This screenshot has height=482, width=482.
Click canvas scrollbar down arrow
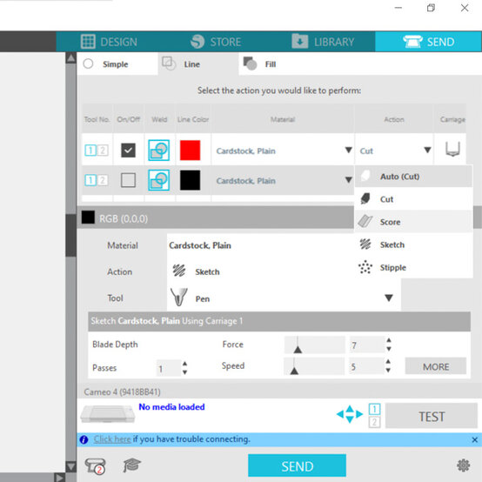(71, 466)
